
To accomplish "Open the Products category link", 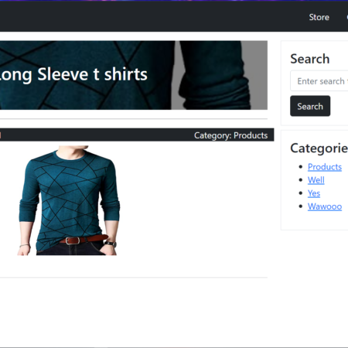I will point(325,167).
